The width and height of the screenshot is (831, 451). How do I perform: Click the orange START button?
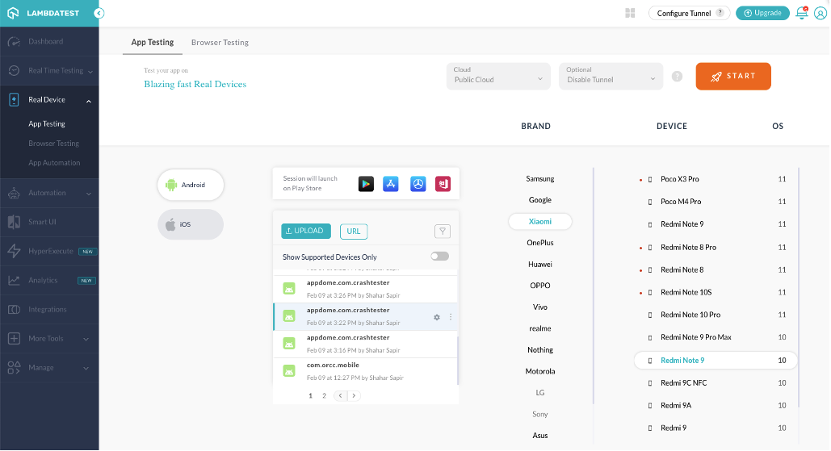[733, 76]
